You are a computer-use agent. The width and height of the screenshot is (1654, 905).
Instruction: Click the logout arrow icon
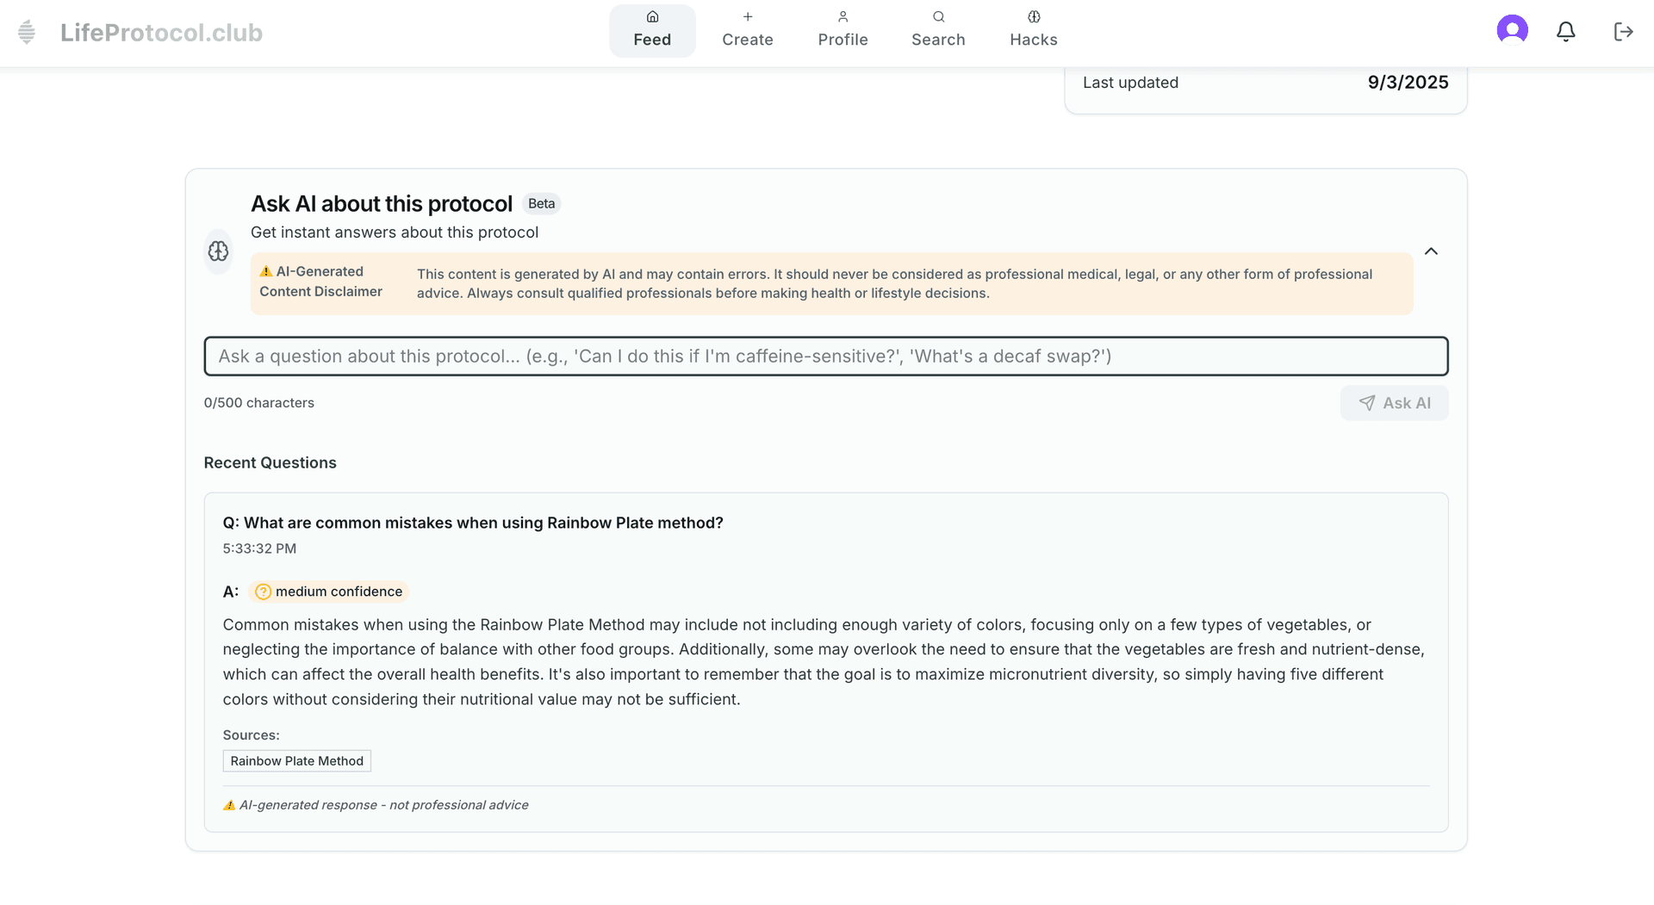coord(1623,32)
